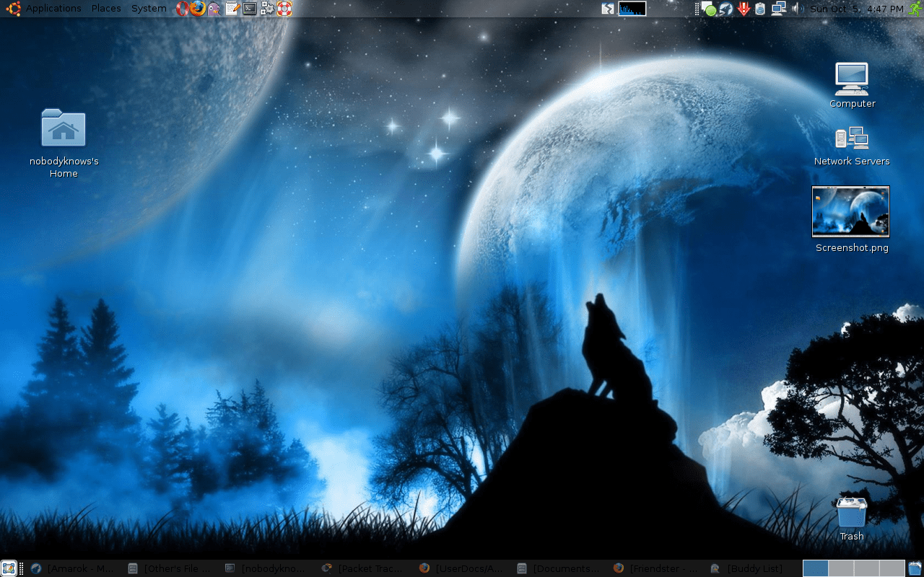Open the text editor launcher icon
924x577 pixels.
coord(232,9)
